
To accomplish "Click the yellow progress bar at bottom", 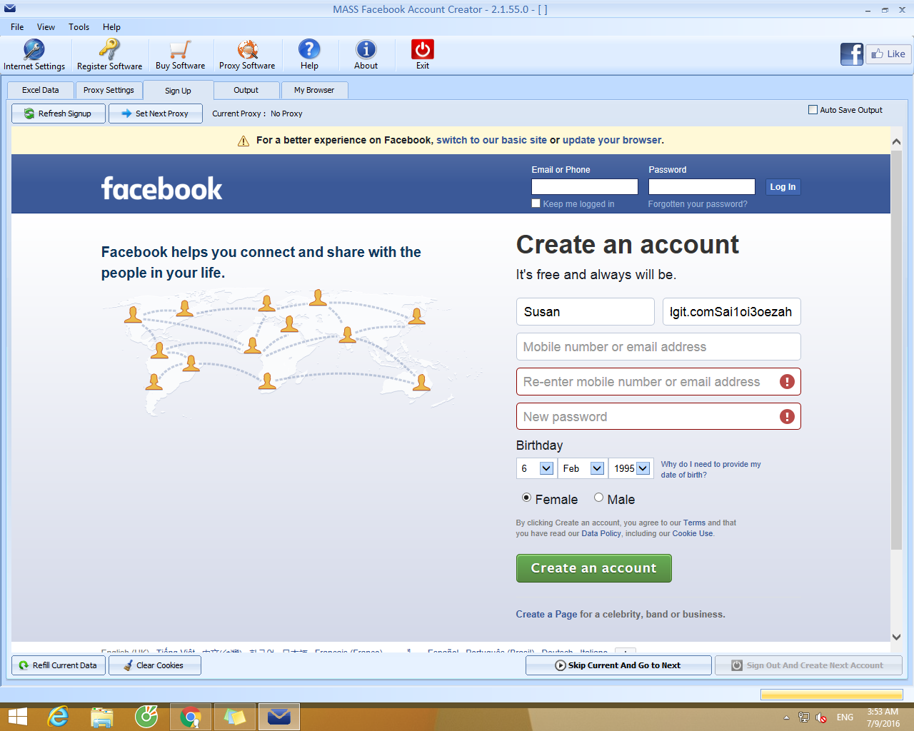I will click(x=831, y=695).
